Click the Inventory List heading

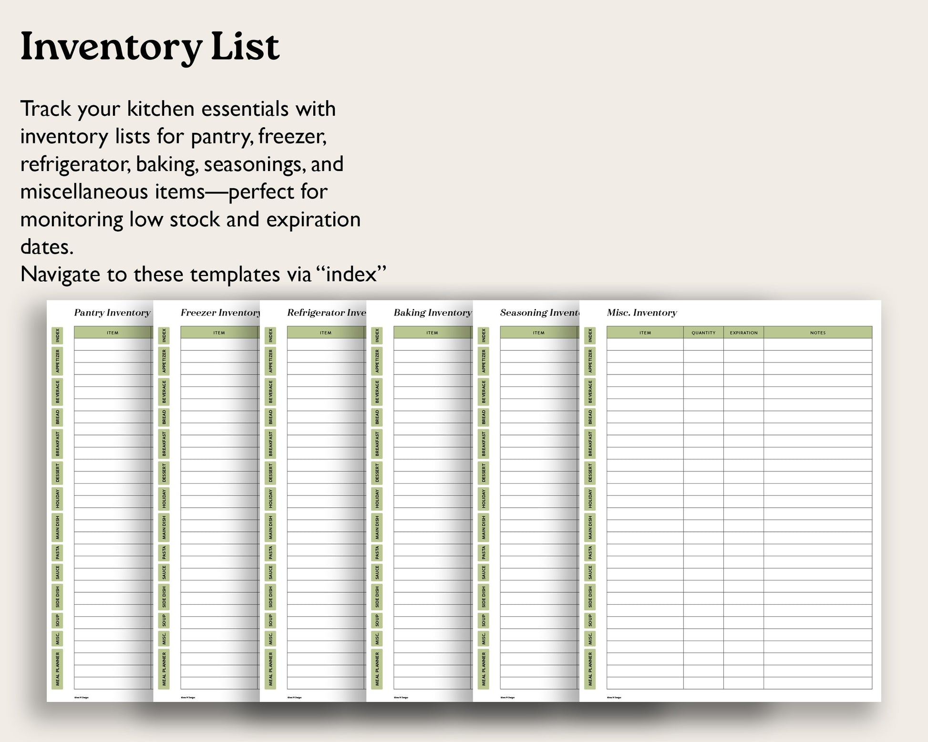150,47
